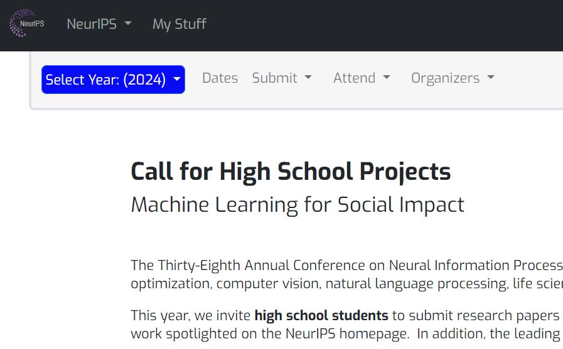The height and width of the screenshot is (349, 563).
Task: Click the line starting optimization, computer vision
Action: click(346, 284)
